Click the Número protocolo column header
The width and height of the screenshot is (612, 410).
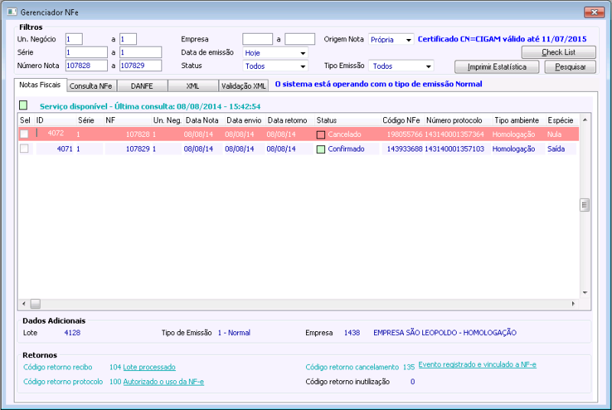454,120
